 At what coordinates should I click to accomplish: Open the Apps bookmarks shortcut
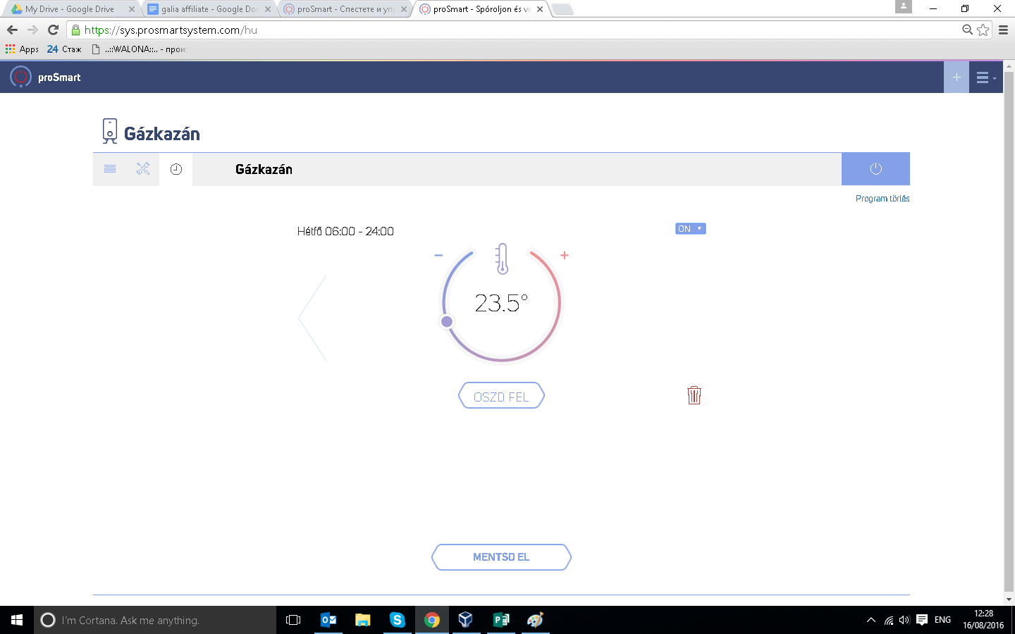click(x=22, y=49)
